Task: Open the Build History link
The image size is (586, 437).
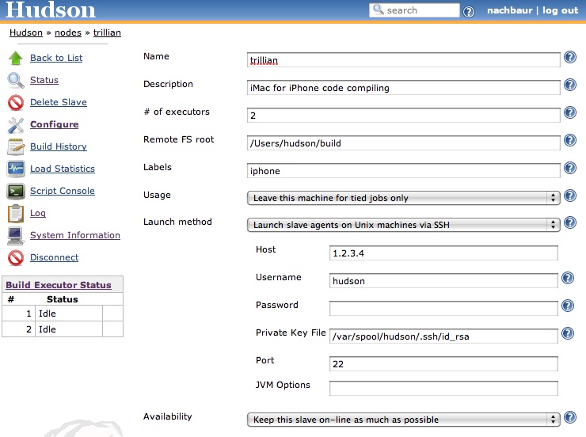Action: coord(59,146)
